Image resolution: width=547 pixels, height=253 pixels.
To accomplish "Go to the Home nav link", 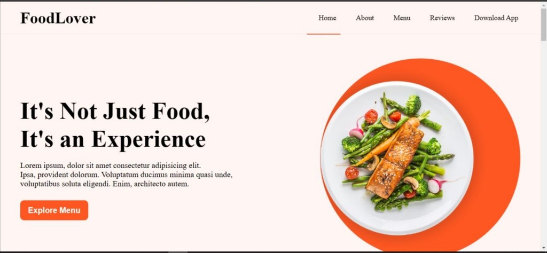I will coord(327,18).
